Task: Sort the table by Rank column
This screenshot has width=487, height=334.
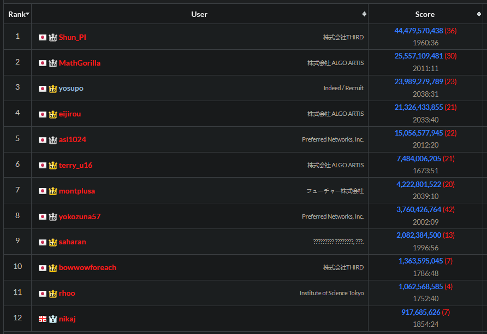Action: point(17,14)
